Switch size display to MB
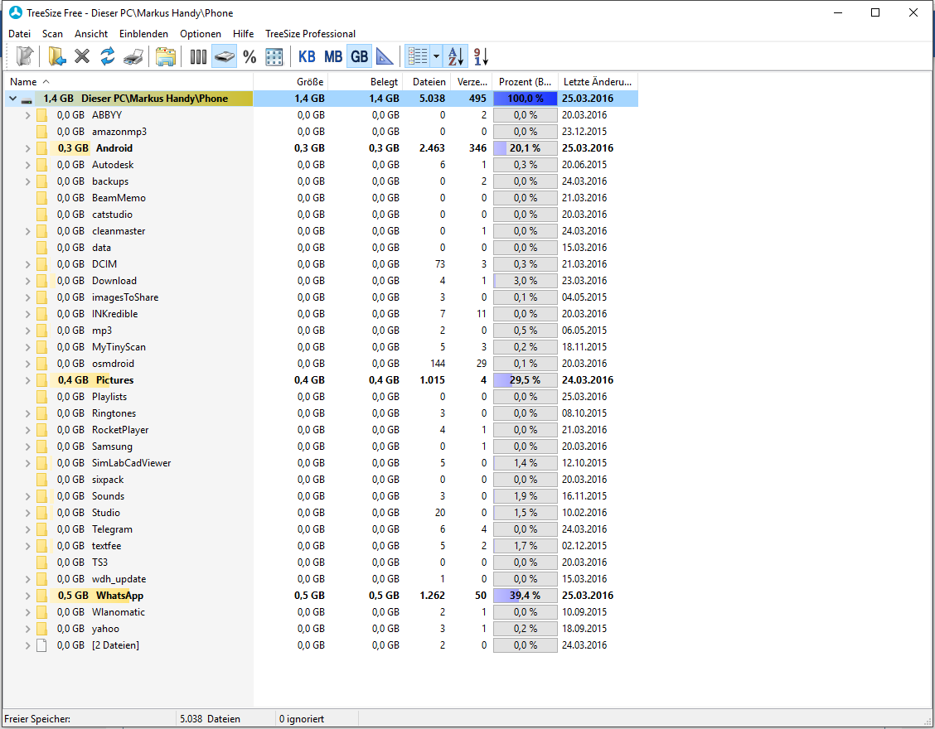The width and height of the screenshot is (935, 729). (332, 56)
